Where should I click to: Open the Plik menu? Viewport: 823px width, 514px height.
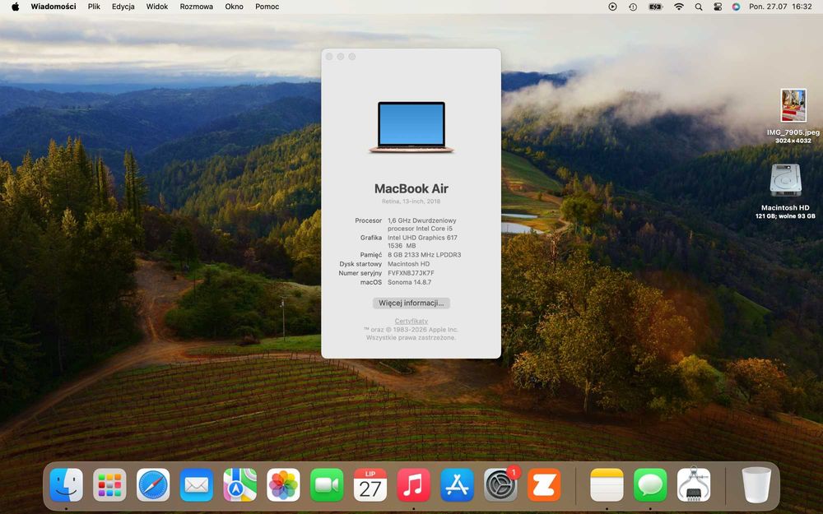(x=94, y=7)
